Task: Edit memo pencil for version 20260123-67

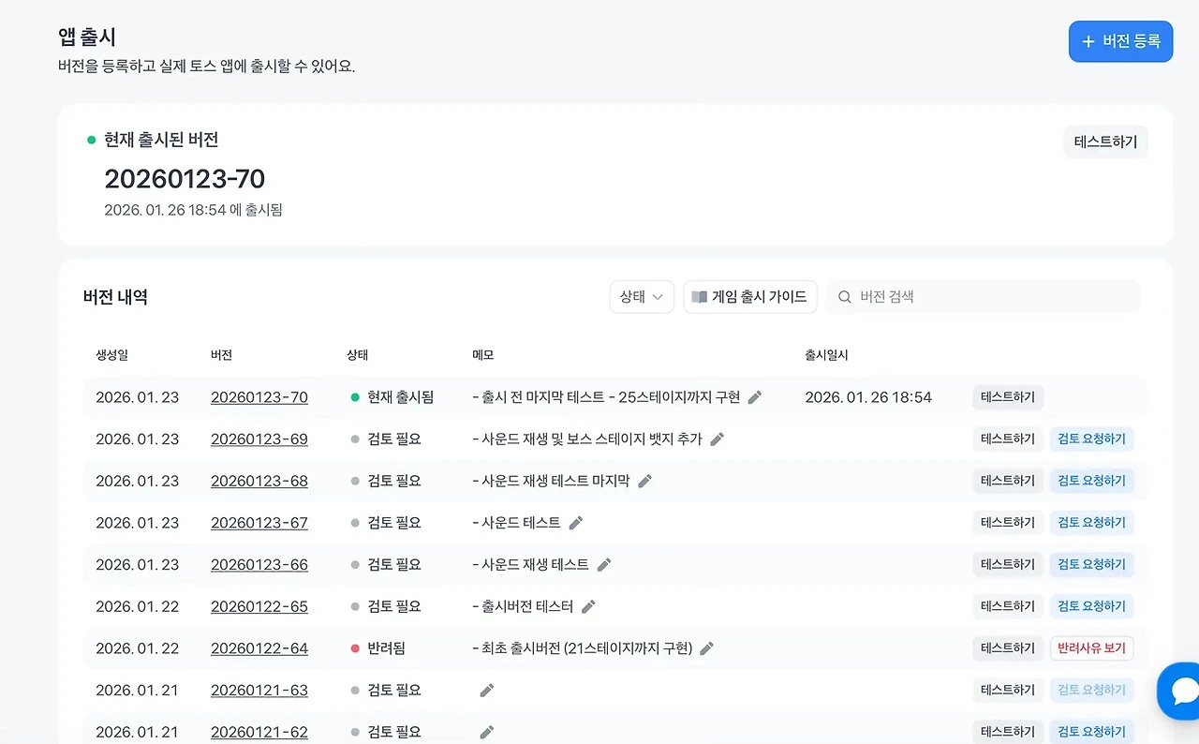Action: (x=576, y=523)
